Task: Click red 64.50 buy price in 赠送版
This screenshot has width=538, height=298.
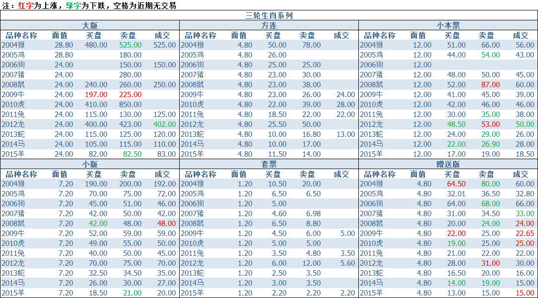Action: pos(456,184)
